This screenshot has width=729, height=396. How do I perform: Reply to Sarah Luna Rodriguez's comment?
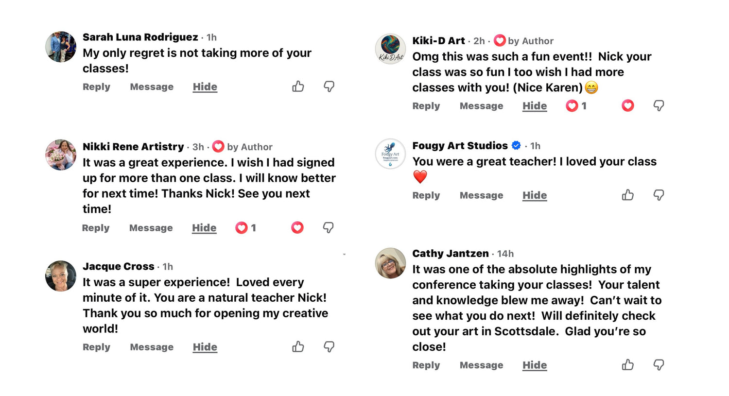click(x=96, y=87)
